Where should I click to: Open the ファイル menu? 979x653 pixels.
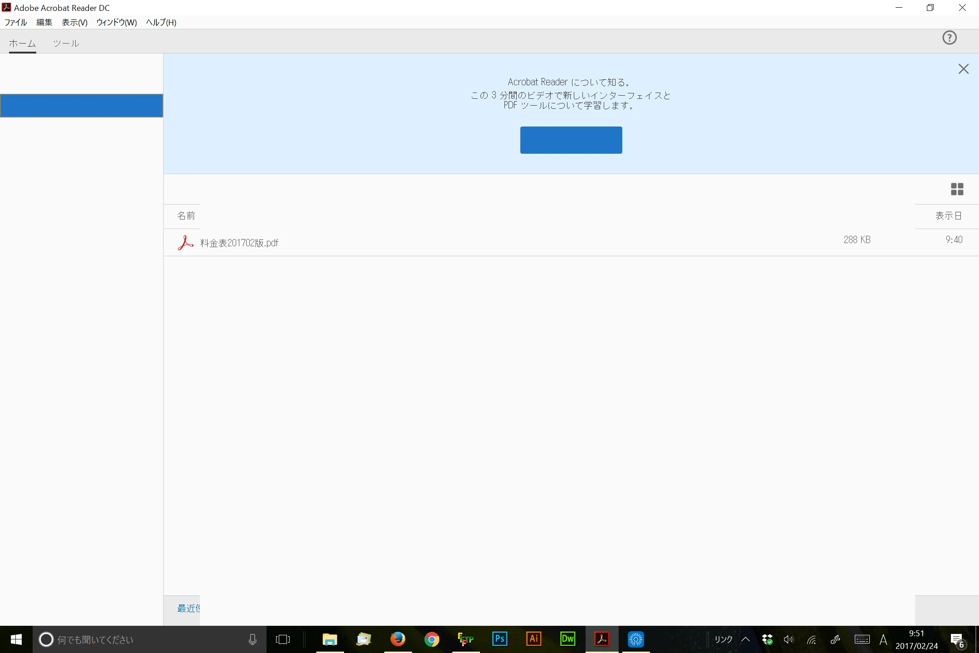[x=15, y=22]
